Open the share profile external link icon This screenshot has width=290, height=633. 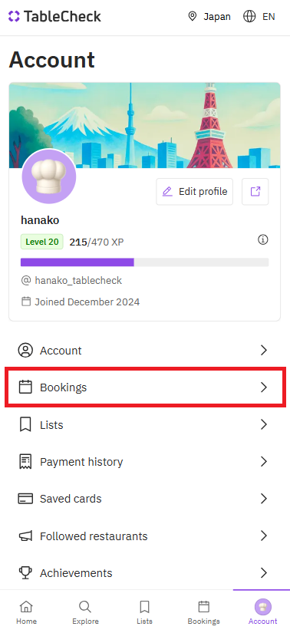pos(255,191)
